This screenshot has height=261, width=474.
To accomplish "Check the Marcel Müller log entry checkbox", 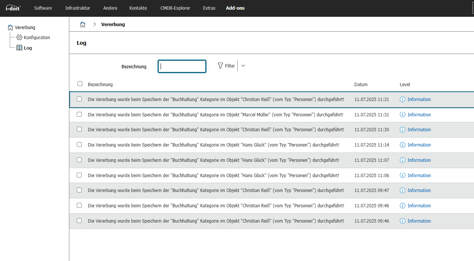I will click(x=79, y=114).
